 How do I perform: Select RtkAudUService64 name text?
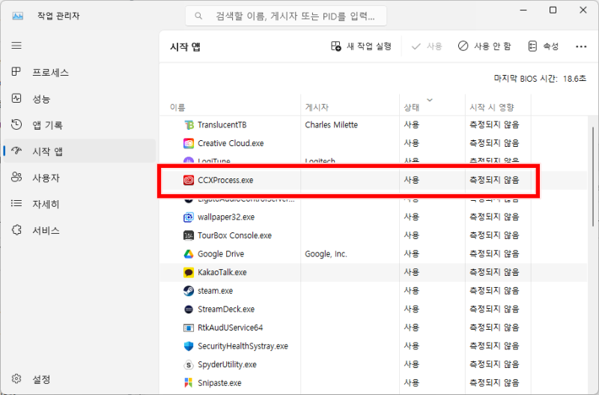231,328
